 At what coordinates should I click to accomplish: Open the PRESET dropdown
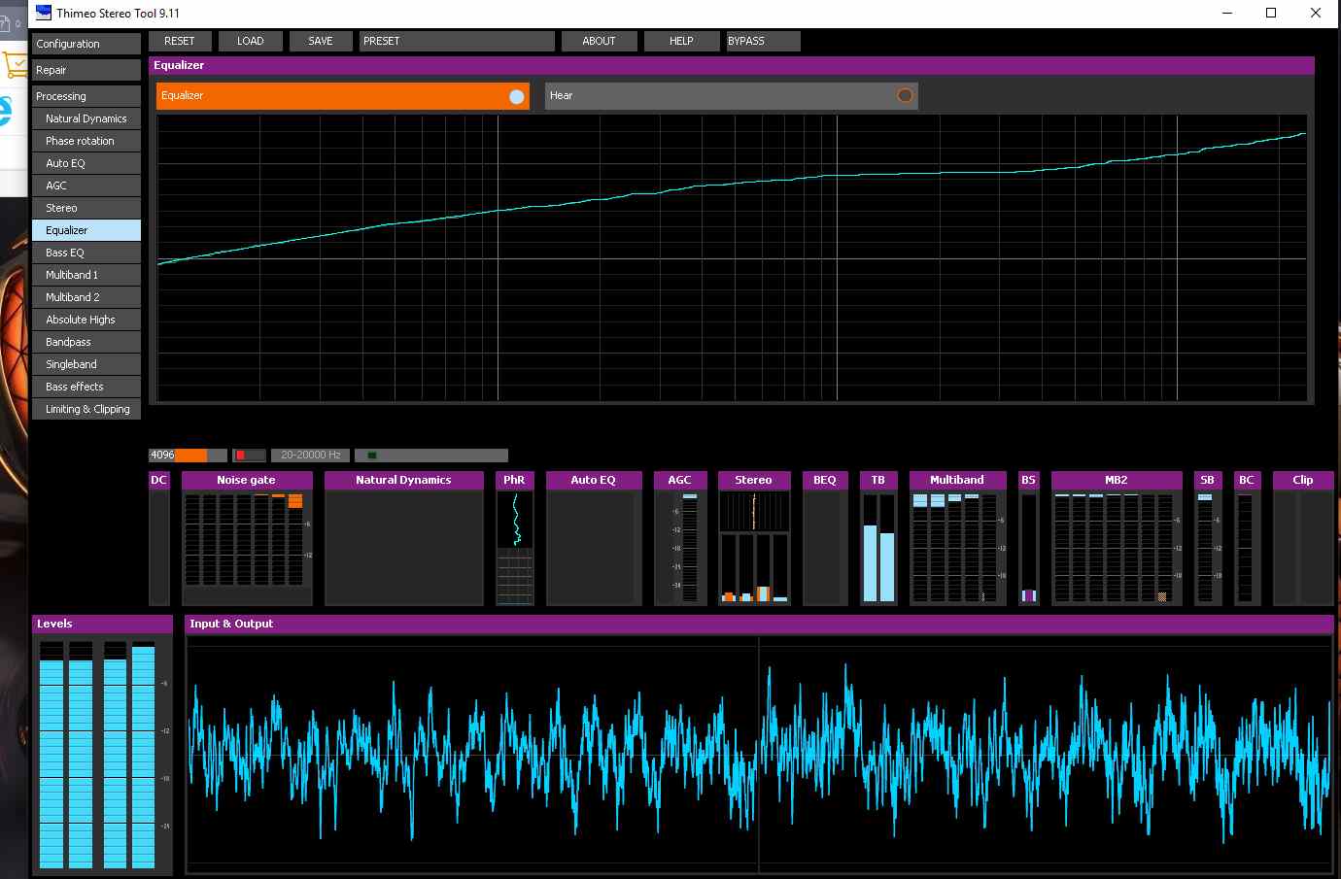[x=457, y=41]
